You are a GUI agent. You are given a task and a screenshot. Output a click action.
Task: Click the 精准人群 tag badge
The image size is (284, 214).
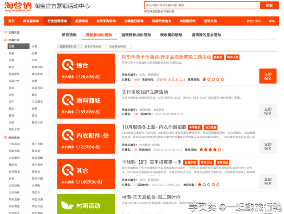pos(233,57)
